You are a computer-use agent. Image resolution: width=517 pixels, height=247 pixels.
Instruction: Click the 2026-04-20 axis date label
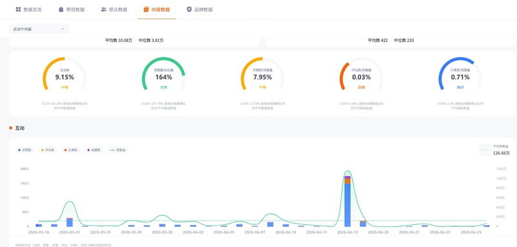coord(378,232)
